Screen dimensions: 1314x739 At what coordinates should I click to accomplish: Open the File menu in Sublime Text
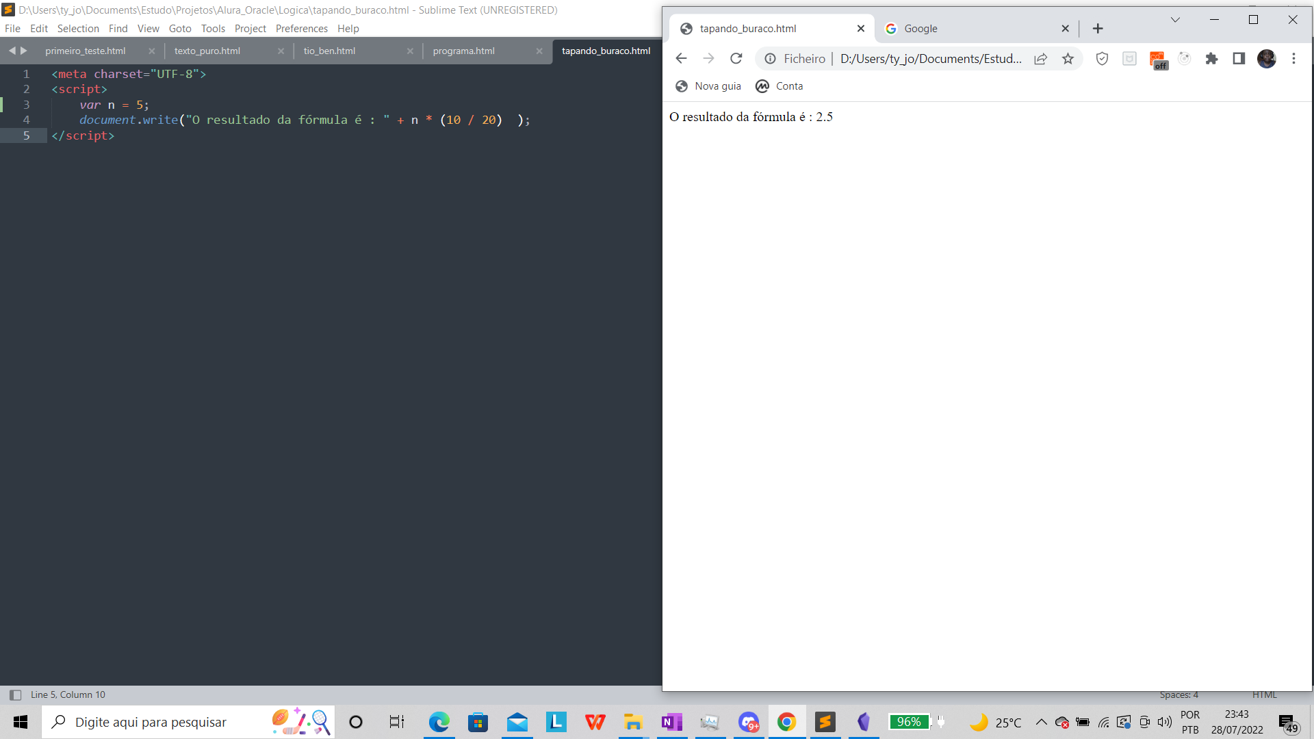point(14,28)
